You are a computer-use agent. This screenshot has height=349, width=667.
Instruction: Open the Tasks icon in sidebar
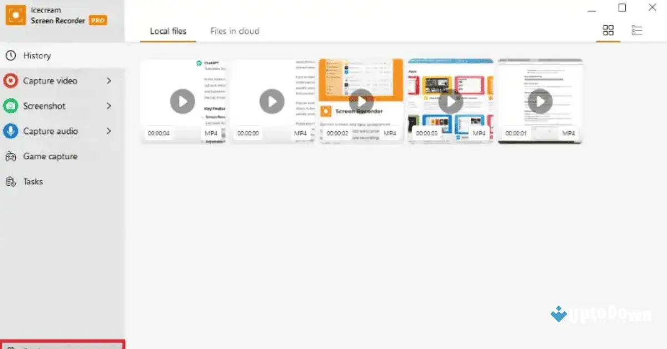tap(10, 181)
